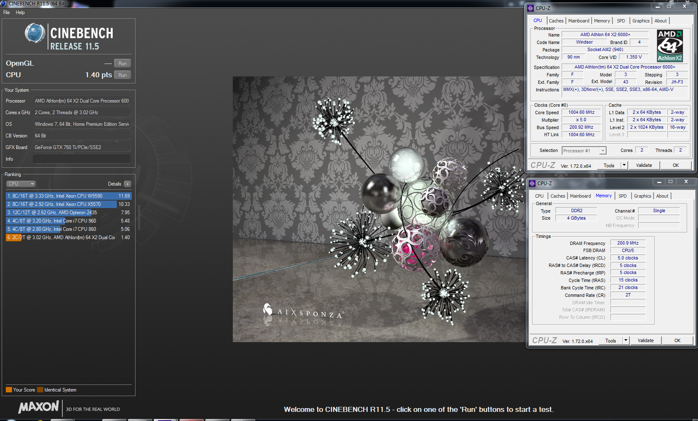Image resolution: width=698 pixels, height=421 pixels.
Task: Switch to SPD tab in Memory CPU-Z window
Action: coord(622,196)
